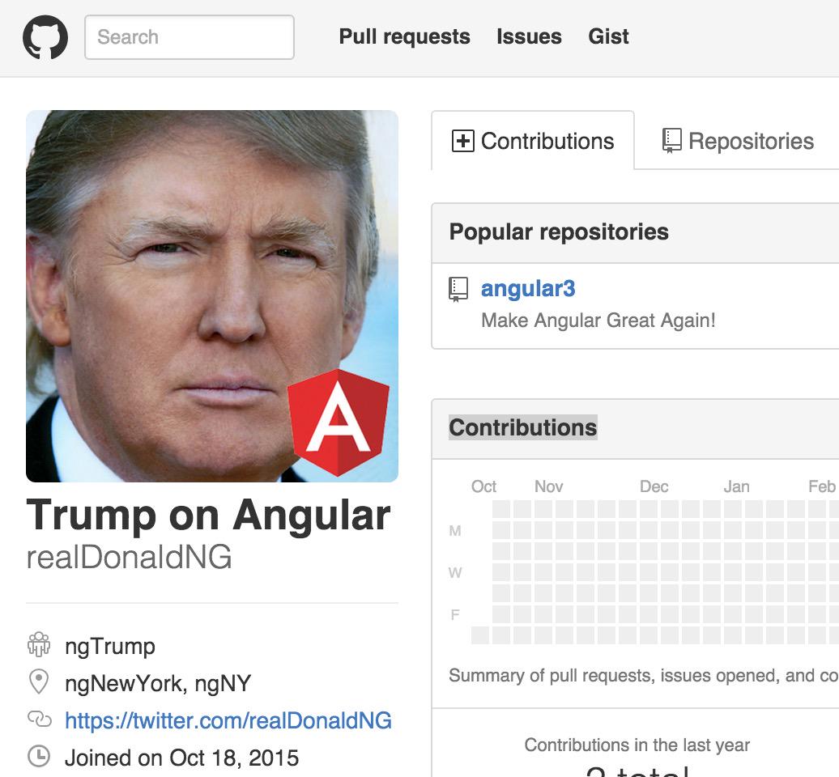Switch to the Contributions tab

pyautogui.click(x=533, y=141)
